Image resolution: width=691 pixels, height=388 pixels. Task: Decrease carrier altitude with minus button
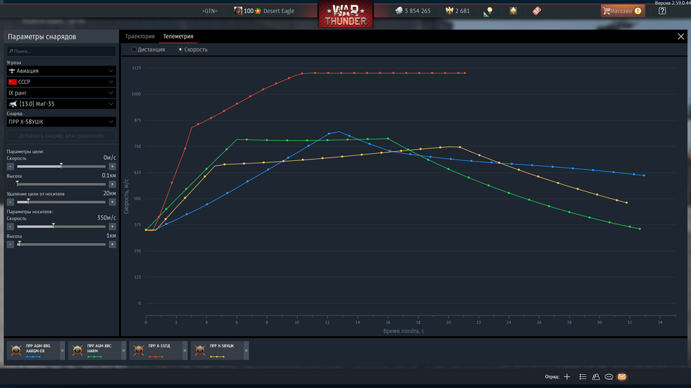(x=10, y=244)
